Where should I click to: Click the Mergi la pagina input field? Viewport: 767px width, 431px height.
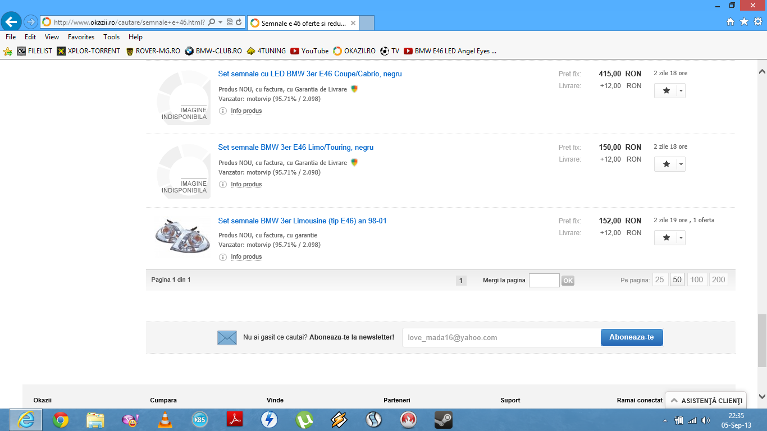[544, 280]
